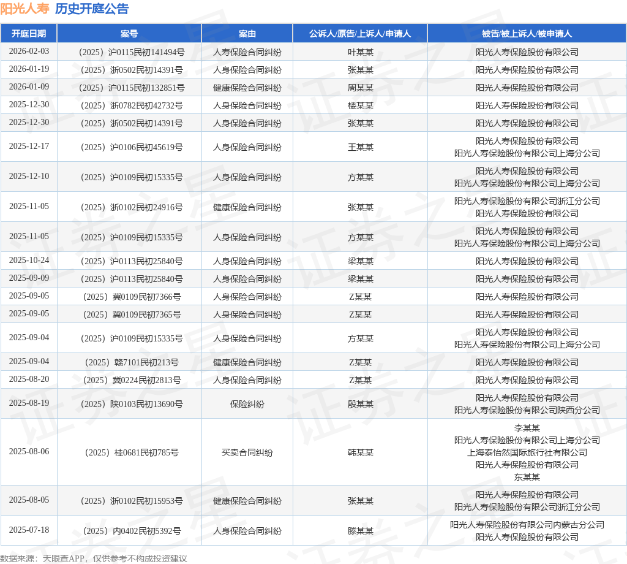Click the 历史开庭公告 heading text

[x=92, y=9]
